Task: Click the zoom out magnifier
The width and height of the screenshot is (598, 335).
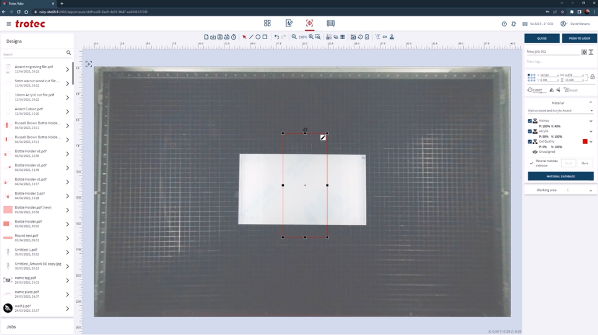Action: point(295,37)
